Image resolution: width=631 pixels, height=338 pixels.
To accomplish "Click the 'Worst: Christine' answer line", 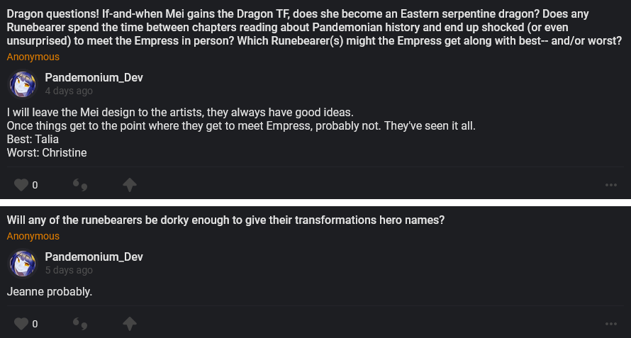I will pos(47,152).
